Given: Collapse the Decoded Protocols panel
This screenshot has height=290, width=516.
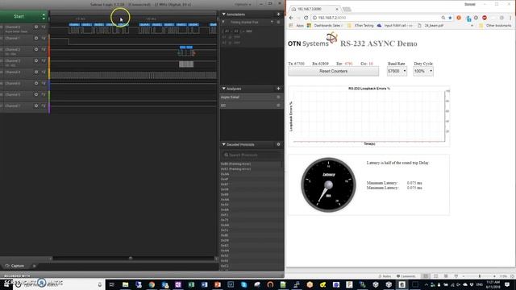Looking at the screenshot, I should click(x=224, y=144).
